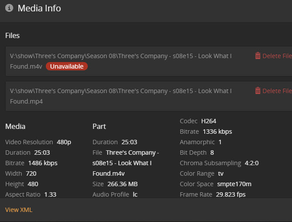Select the Codec H264 value
Screen dimensions: 292x222
pos(209,121)
